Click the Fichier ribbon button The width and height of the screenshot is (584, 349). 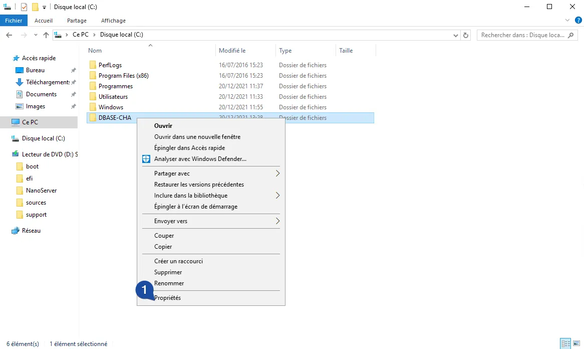(14, 21)
